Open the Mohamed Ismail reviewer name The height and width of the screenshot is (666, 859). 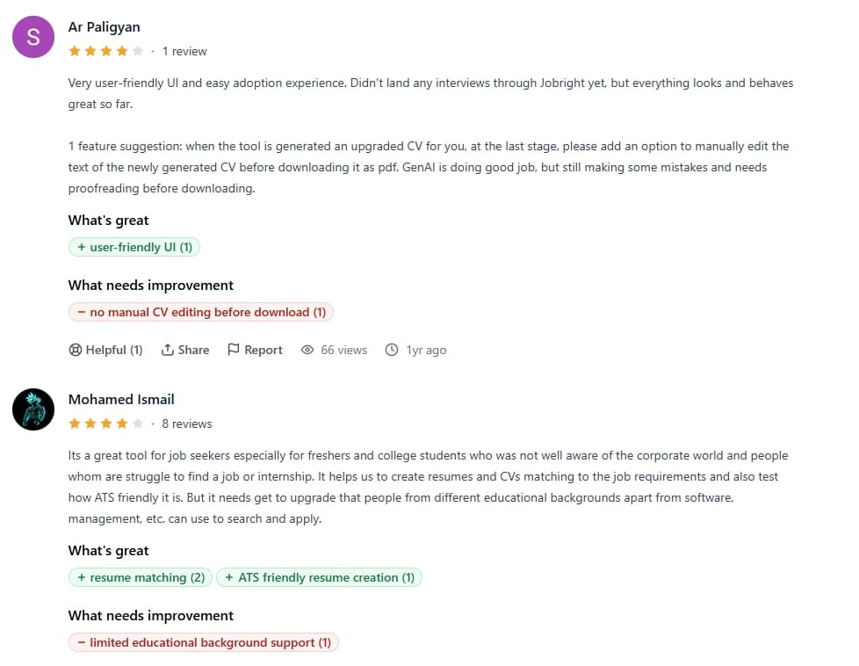121,400
